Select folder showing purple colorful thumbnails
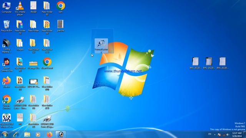Viewport: 246px width, 138px height. [x=20, y=27]
